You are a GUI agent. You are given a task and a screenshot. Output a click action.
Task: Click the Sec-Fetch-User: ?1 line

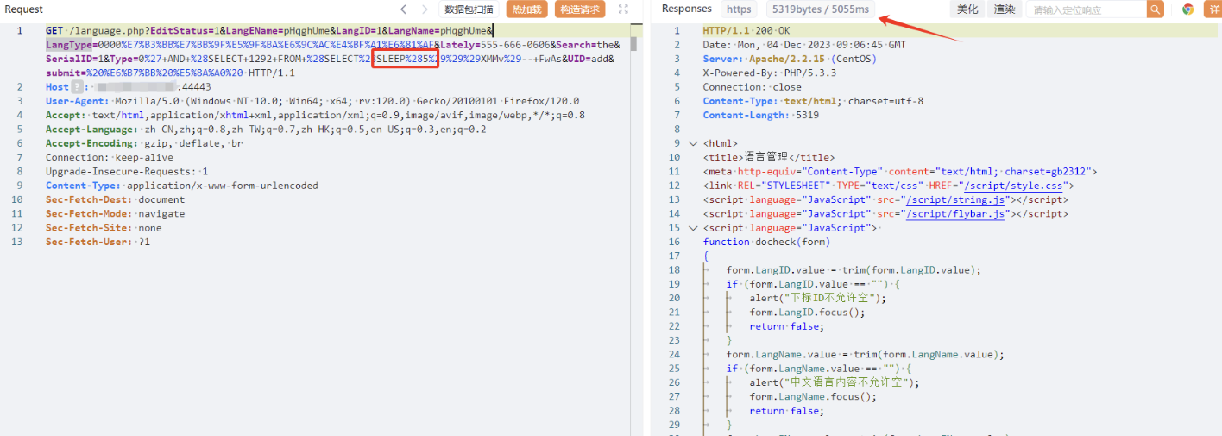[98, 242]
